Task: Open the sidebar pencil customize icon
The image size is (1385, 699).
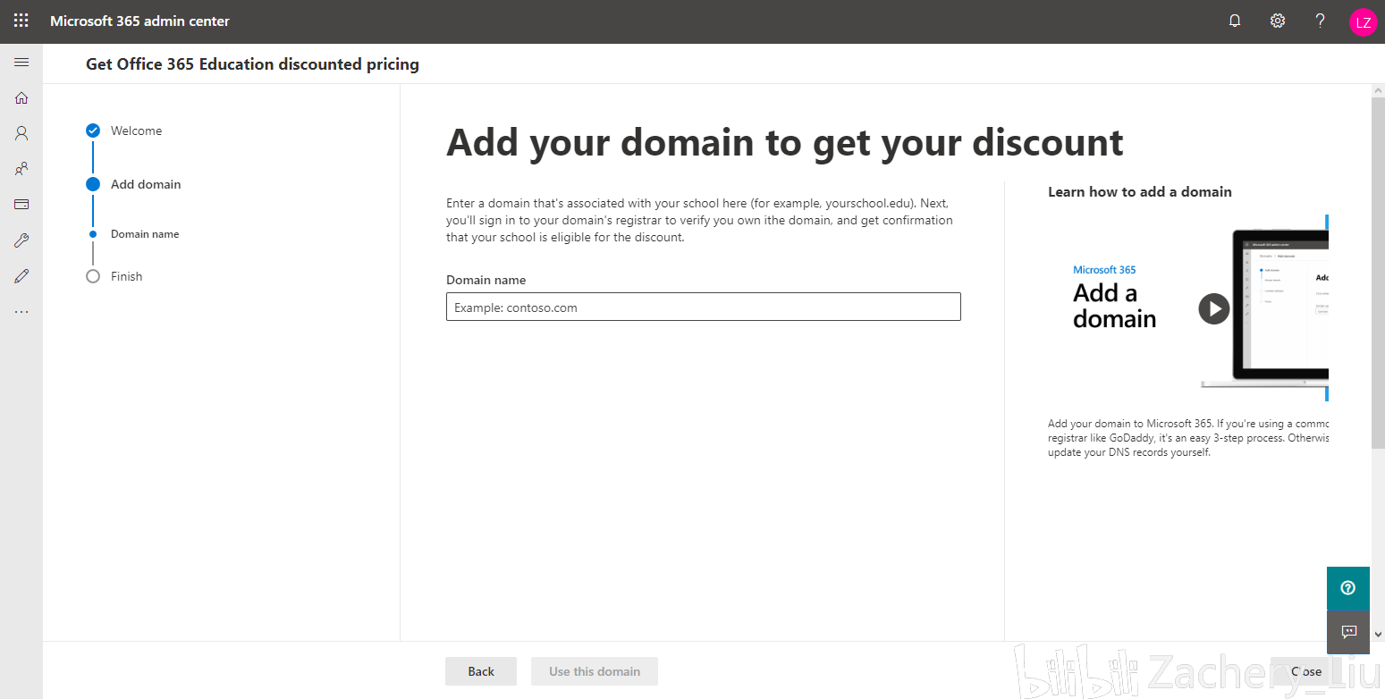Action: click(21, 276)
